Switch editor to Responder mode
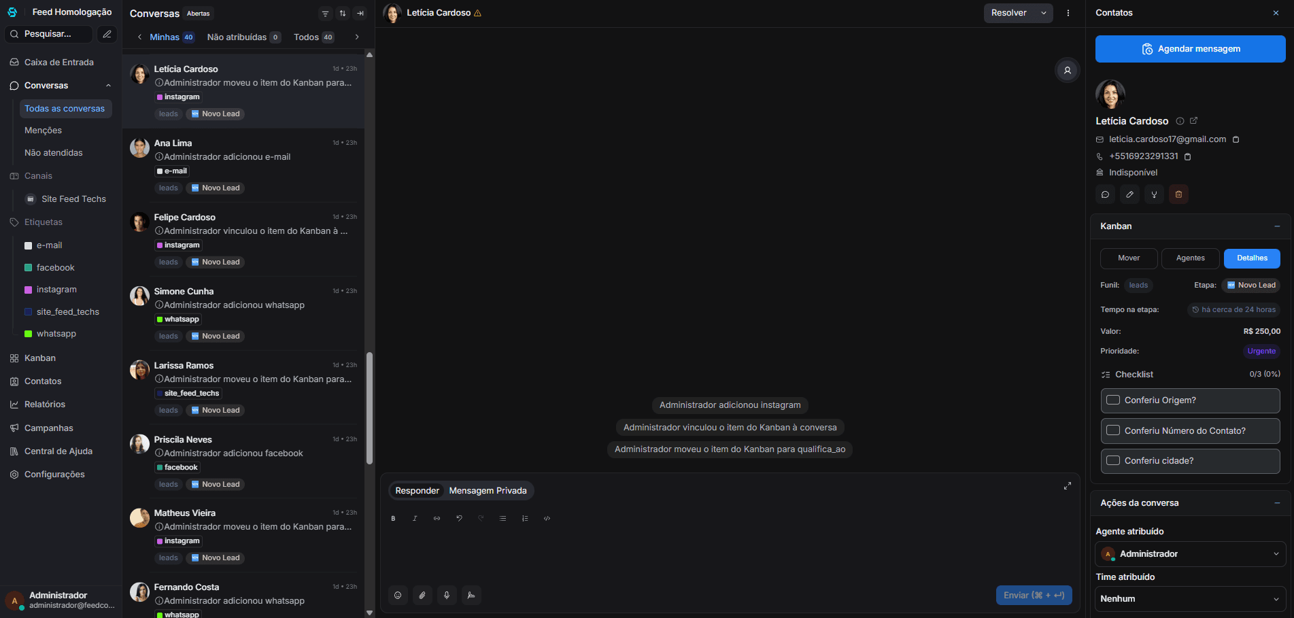The height and width of the screenshot is (618, 1294). [x=417, y=491]
